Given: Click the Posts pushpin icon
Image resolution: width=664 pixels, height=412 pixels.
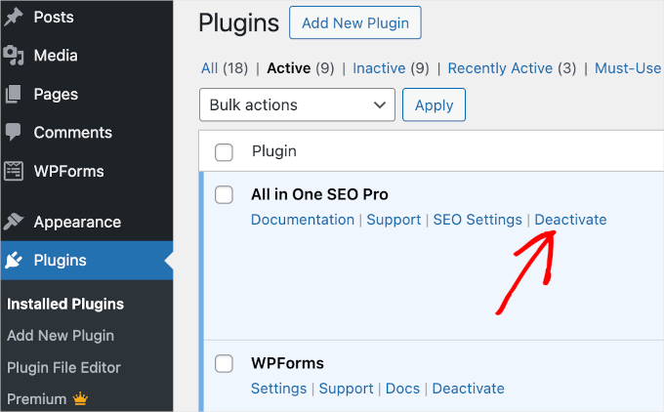Looking at the screenshot, I should pos(14,17).
